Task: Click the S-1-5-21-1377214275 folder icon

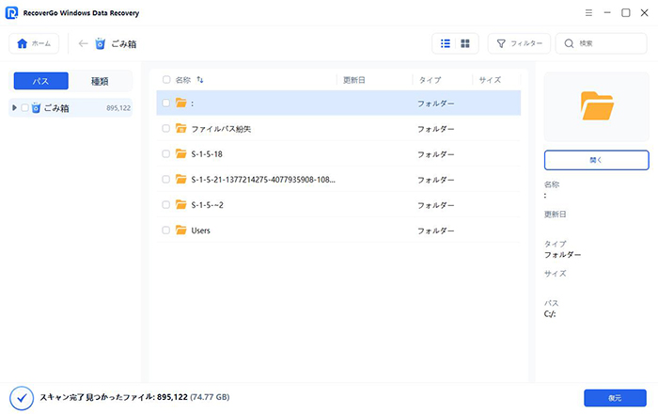Action: click(180, 180)
